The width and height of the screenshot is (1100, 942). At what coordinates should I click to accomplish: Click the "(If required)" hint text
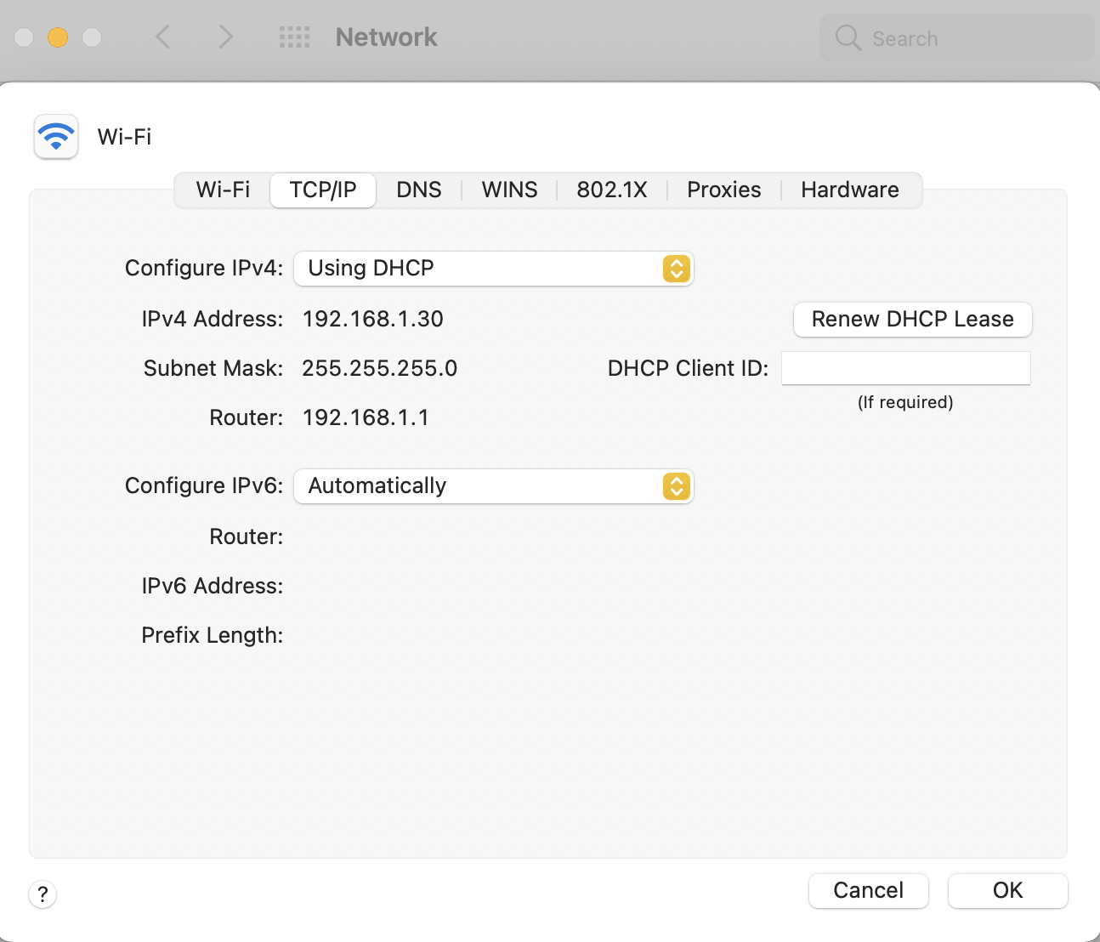905,402
